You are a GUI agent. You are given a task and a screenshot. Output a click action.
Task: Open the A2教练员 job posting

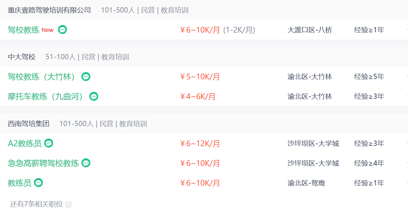coord(25,144)
